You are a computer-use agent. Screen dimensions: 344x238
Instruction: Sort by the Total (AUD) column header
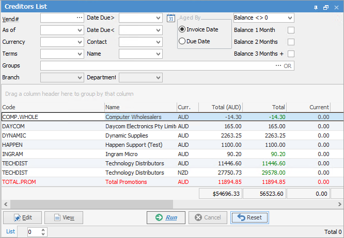pos(221,107)
